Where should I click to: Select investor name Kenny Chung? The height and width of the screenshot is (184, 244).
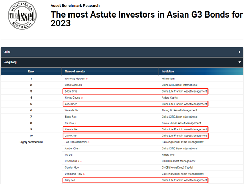click(x=72, y=98)
